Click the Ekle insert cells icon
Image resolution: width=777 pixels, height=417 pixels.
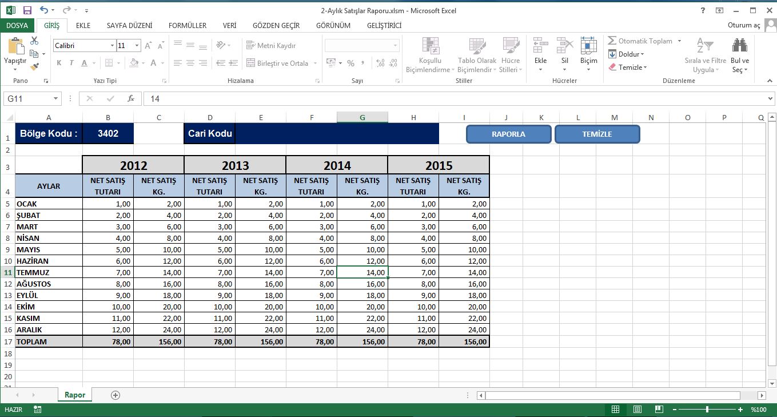(x=540, y=45)
